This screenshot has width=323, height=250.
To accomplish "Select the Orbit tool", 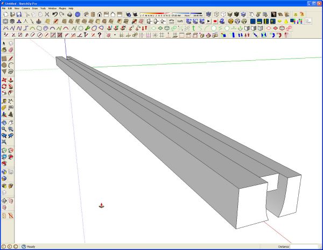I will [4, 123].
